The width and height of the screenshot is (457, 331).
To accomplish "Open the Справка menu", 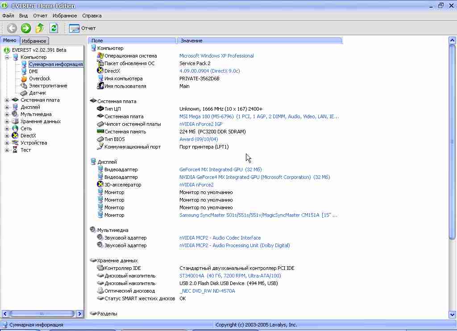I will [x=92, y=16].
